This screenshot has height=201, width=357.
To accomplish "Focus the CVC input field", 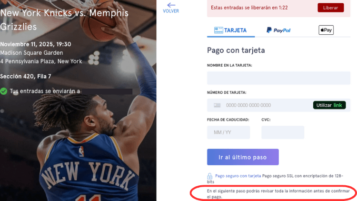I will point(283,132).
